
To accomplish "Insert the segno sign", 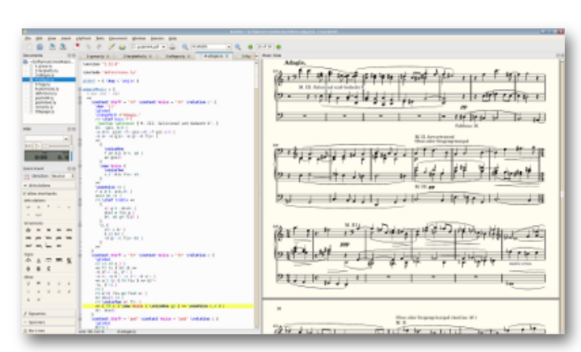I will pyautogui.click(x=69, y=261).
